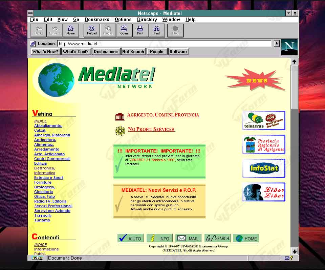Open the window control menu box
This screenshot has width=325, height=270.
pos(31,13)
